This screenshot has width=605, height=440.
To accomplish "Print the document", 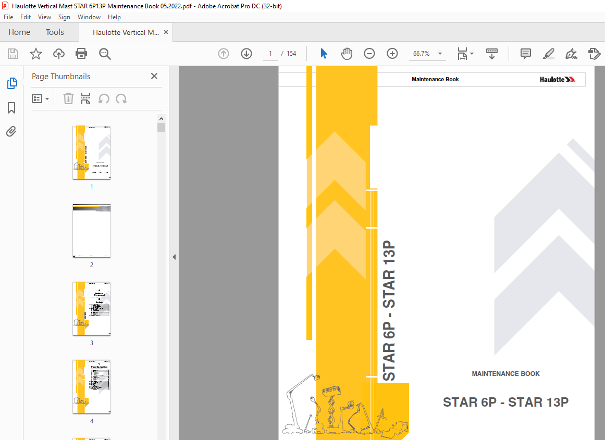I will [81, 54].
